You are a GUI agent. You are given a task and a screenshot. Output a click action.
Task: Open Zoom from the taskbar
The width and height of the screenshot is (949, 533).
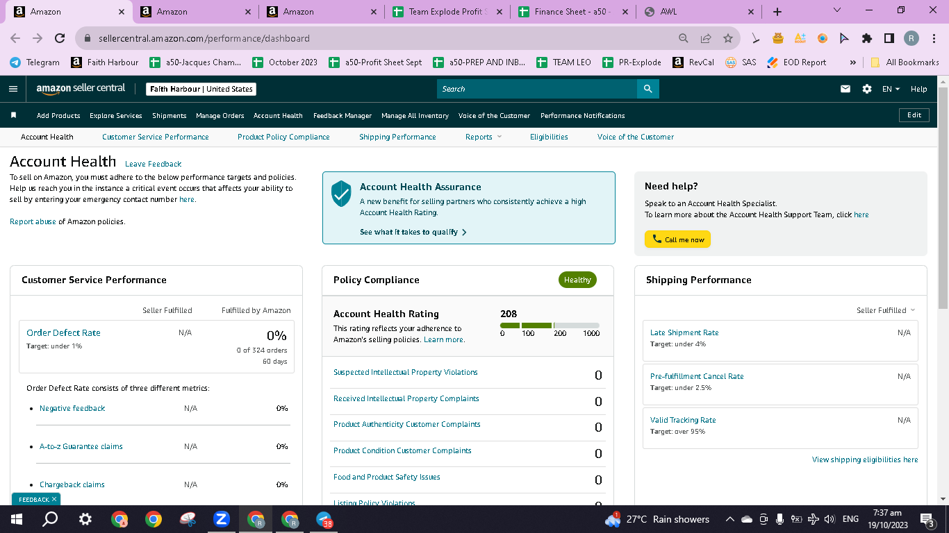[222, 519]
